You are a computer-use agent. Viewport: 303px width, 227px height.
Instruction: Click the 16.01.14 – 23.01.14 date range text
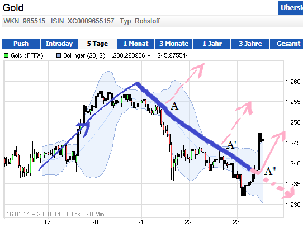[34, 214]
